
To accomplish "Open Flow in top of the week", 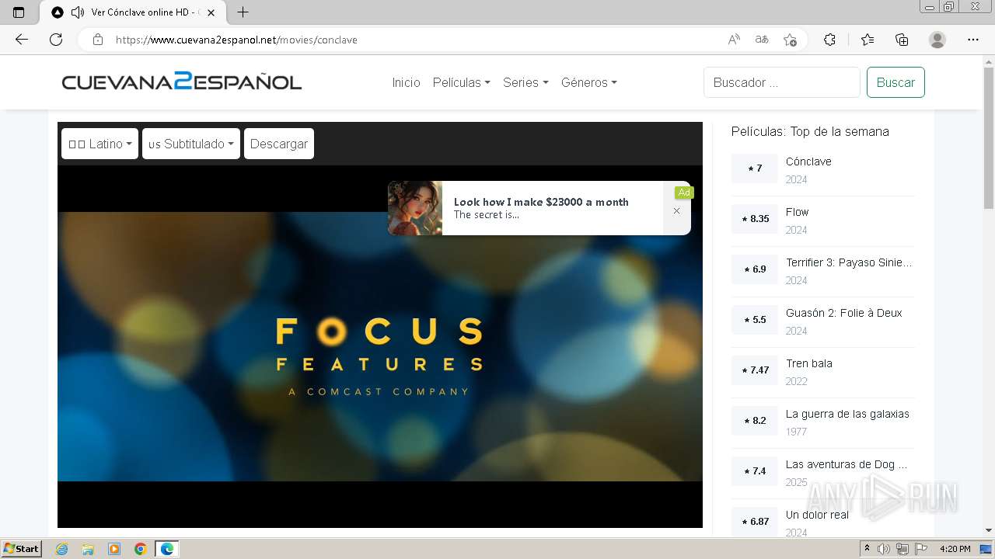I will click(x=797, y=212).
